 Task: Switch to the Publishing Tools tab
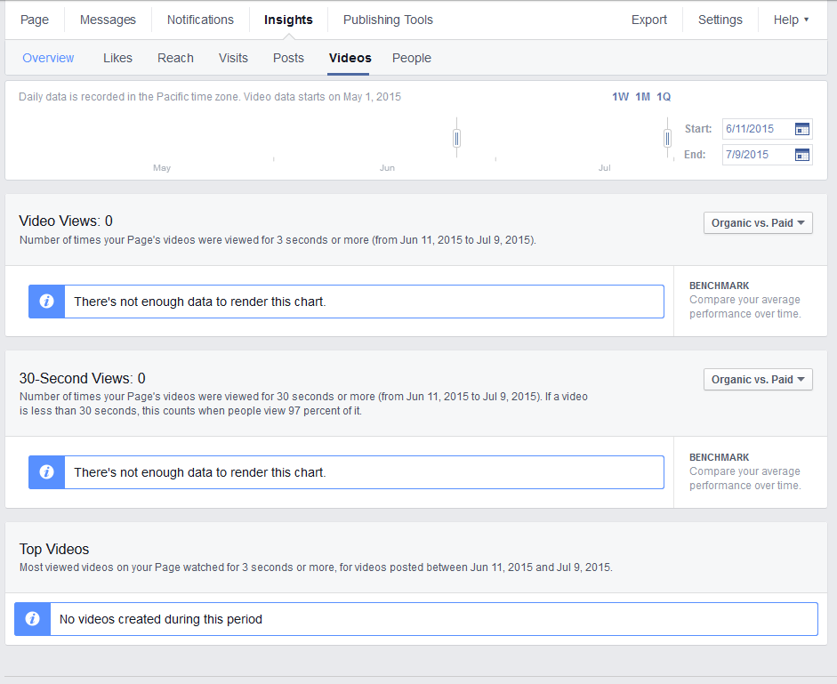(388, 20)
